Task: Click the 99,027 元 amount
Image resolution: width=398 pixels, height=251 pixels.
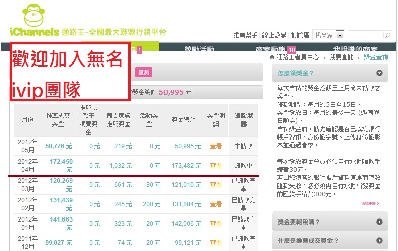Action: click(59, 243)
